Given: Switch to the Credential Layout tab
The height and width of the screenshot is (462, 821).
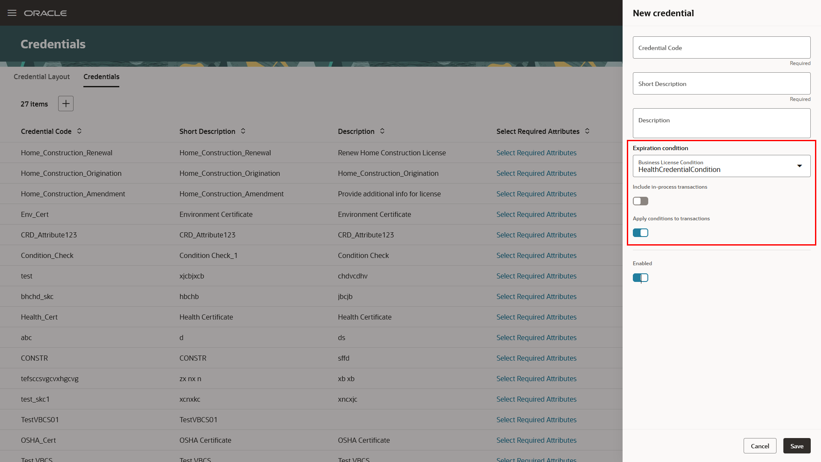Looking at the screenshot, I should pyautogui.click(x=41, y=77).
